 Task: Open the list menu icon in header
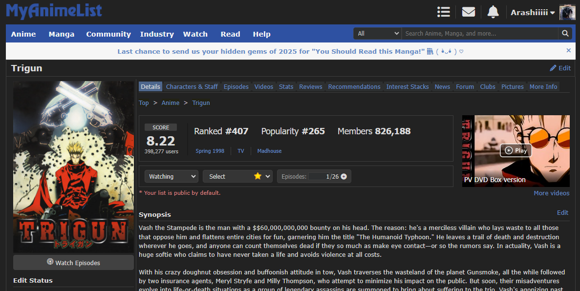click(444, 12)
